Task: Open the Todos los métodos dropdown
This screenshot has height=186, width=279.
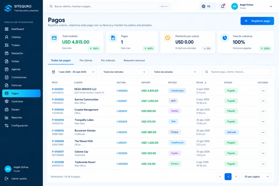Action: coord(124,72)
